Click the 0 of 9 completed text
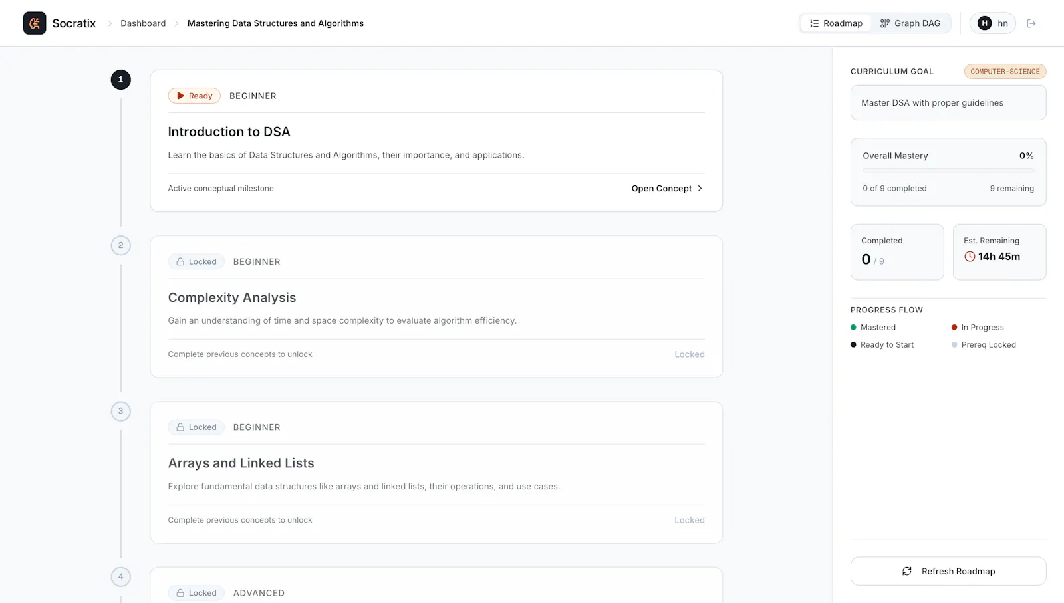Viewport: 1064px width, 603px height. click(x=894, y=189)
